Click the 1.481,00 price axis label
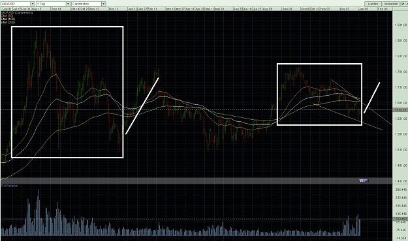The image size is (408, 241). click(401, 165)
